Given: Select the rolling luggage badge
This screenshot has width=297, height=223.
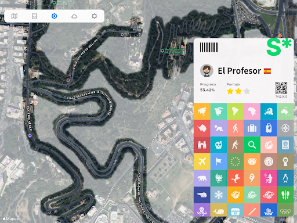Looking at the screenshot, I should point(269,128).
